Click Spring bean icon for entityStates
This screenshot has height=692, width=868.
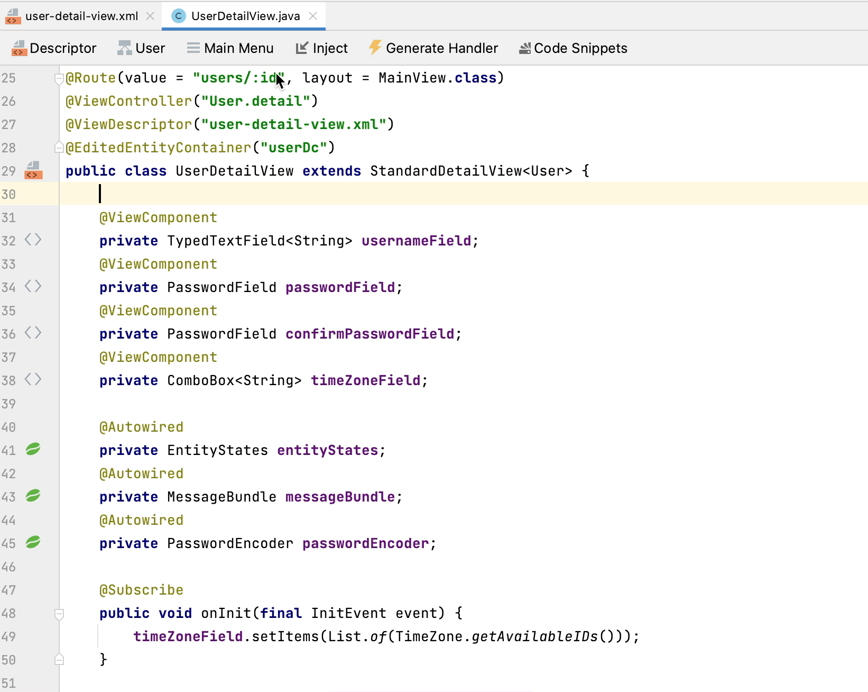coord(33,450)
